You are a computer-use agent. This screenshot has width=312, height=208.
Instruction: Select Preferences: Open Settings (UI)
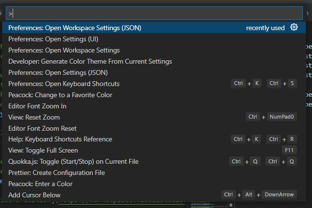tap(154, 39)
